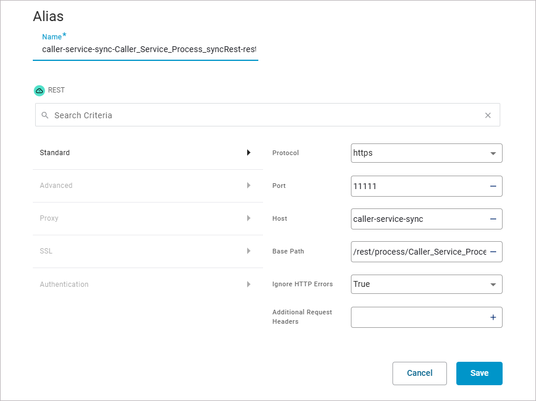Image resolution: width=536 pixels, height=401 pixels.
Task: Click into the Port field showing 11111
Action: [x=418, y=186]
